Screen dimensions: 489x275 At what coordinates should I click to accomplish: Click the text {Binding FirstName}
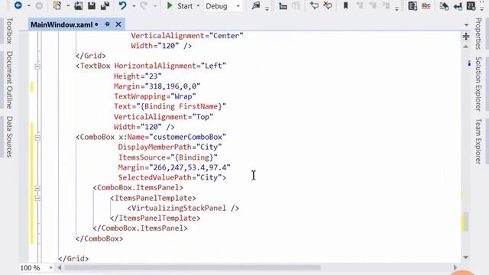(x=181, y=106)
